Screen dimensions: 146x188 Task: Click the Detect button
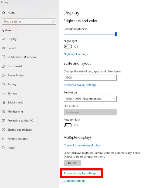[x=72, y=163]
